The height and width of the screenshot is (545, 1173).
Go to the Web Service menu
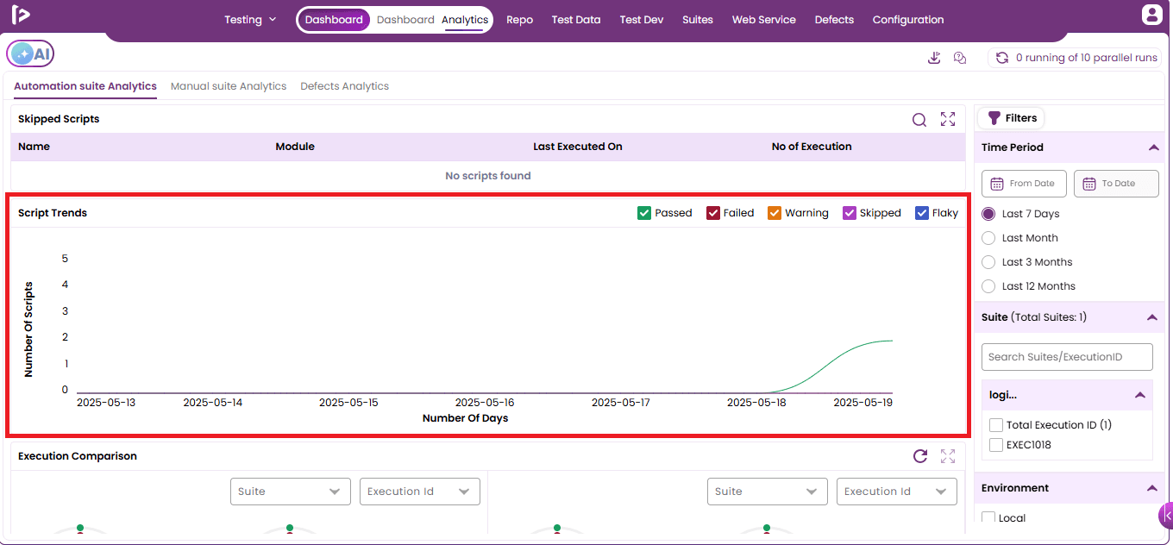click(x=764, y=20)
